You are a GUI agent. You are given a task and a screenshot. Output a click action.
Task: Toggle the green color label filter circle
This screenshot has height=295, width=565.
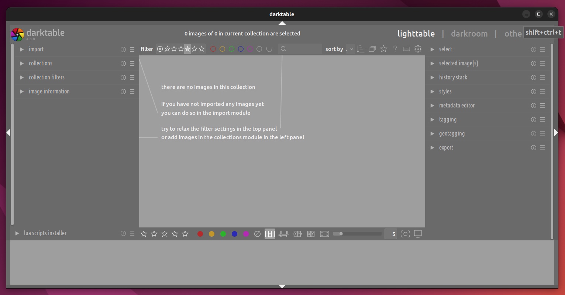tap(231, 49)
